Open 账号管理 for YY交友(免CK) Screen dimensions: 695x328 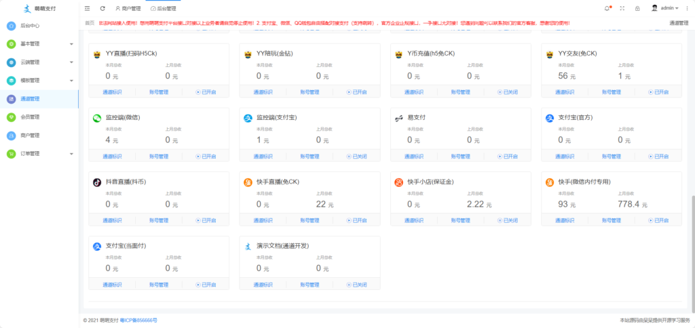coord(612,92)
